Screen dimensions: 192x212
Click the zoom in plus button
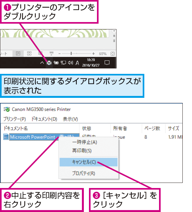93,54
